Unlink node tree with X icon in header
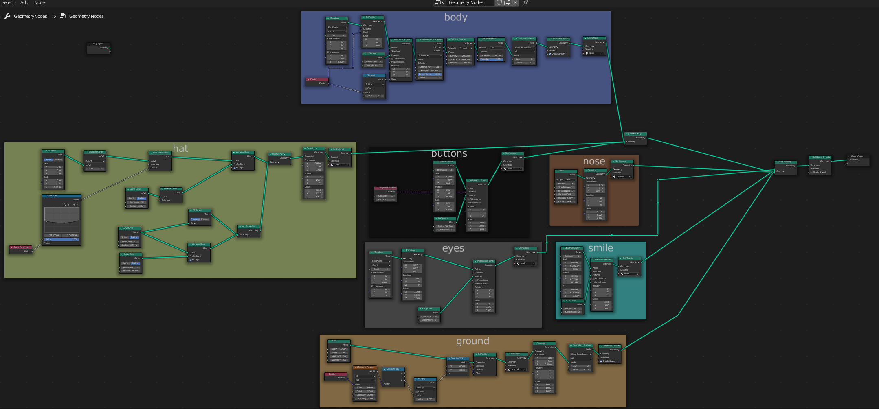This screenshot has width=879, height=409. 515,2
